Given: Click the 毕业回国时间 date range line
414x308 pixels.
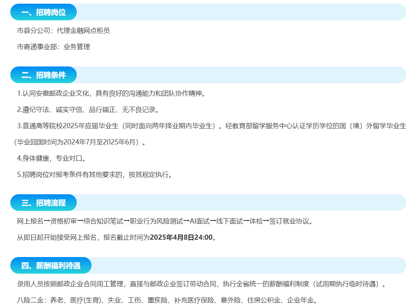Looking at the screenshot, I should pos(79,142).
